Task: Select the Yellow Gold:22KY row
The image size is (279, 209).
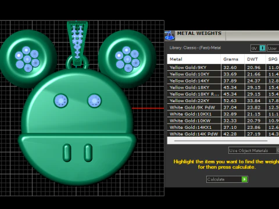Action: pyautogui.click(x=223, y=100)
